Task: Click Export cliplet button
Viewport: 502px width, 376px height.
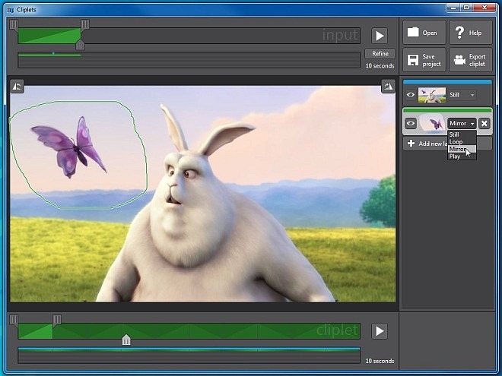Action: coord(470,60)
